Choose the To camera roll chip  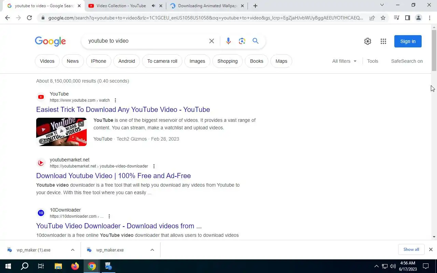pos(162,61)
